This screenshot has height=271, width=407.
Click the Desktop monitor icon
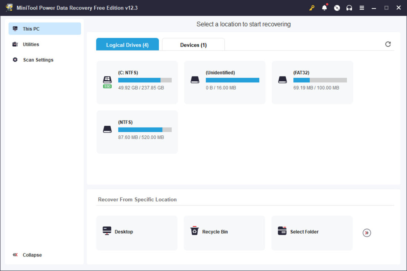(x=107, y=231)
